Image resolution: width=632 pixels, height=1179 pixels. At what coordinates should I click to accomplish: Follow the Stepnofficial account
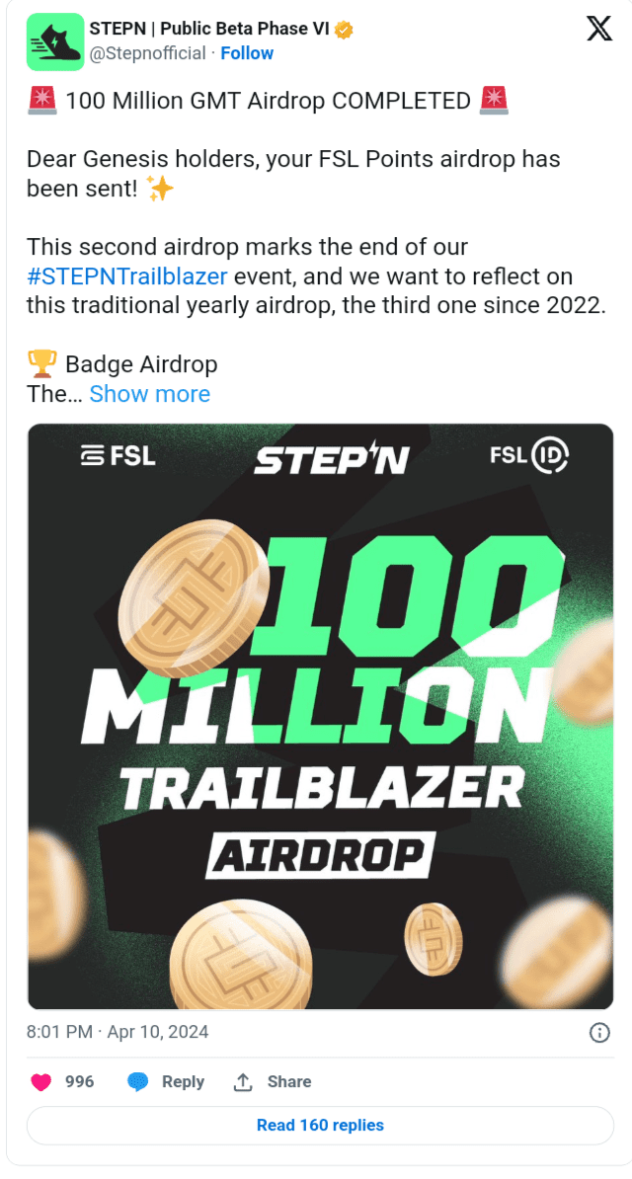(247, 53)
